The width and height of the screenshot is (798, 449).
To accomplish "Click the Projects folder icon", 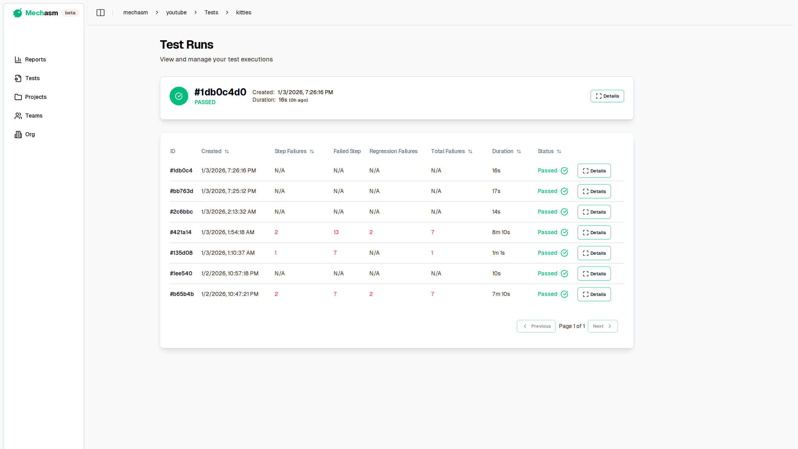I will [x=18, y=97].
